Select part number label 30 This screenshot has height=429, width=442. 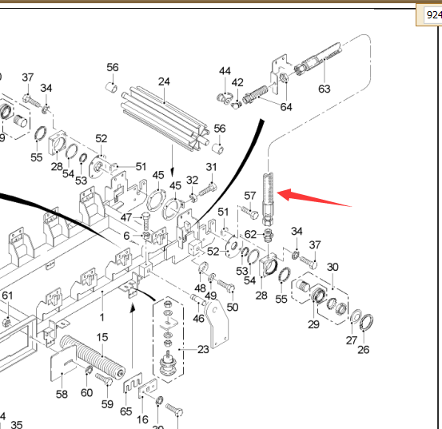pos(332,267)
